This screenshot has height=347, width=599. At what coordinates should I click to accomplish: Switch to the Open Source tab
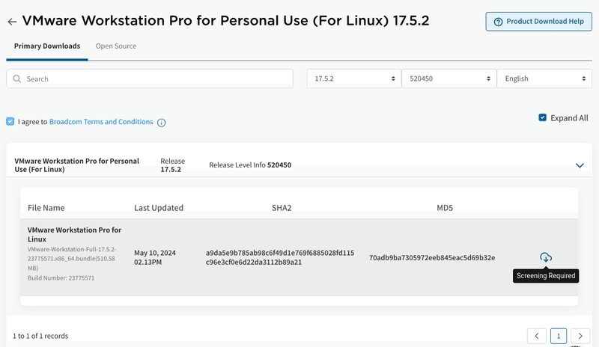pyautogui.click(x=116, y=46)
